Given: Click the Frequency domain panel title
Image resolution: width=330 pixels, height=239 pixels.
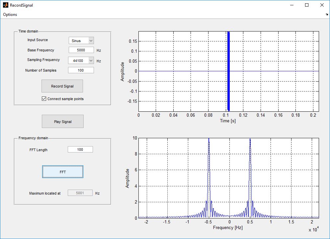Looking at the screenshot, I should point(33,138).
